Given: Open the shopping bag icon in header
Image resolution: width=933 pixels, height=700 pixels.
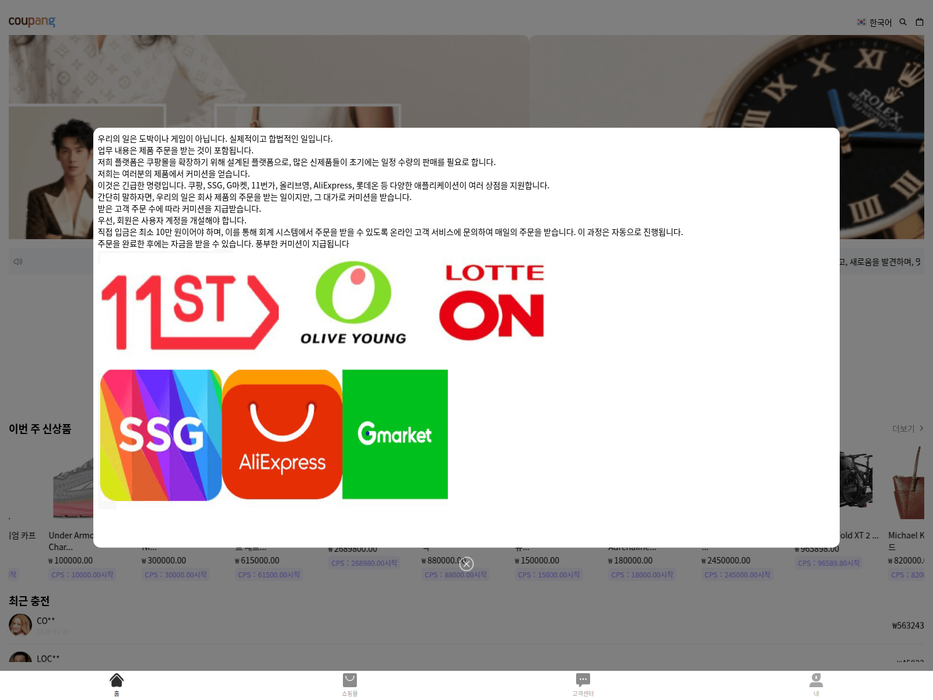Looking at the screenshot, I should 920,22.
